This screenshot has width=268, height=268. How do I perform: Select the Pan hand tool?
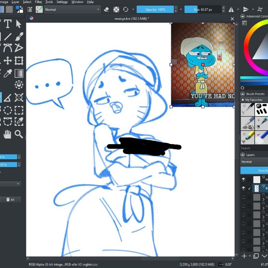pos(7,134)
